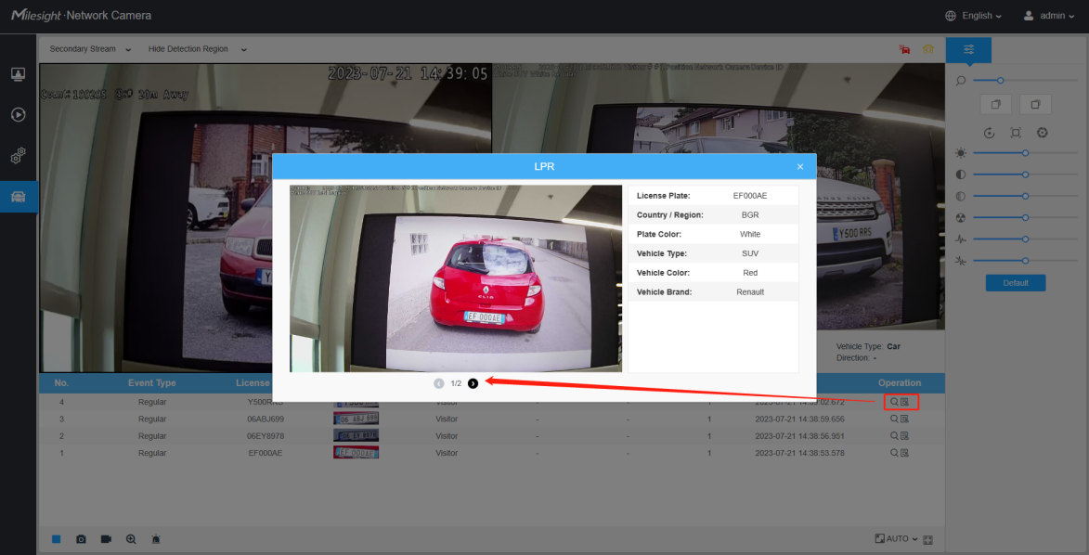The image size is (1089, 555).
Task: View details for EF000AE row magnifier icon
Action: [894, 453]
